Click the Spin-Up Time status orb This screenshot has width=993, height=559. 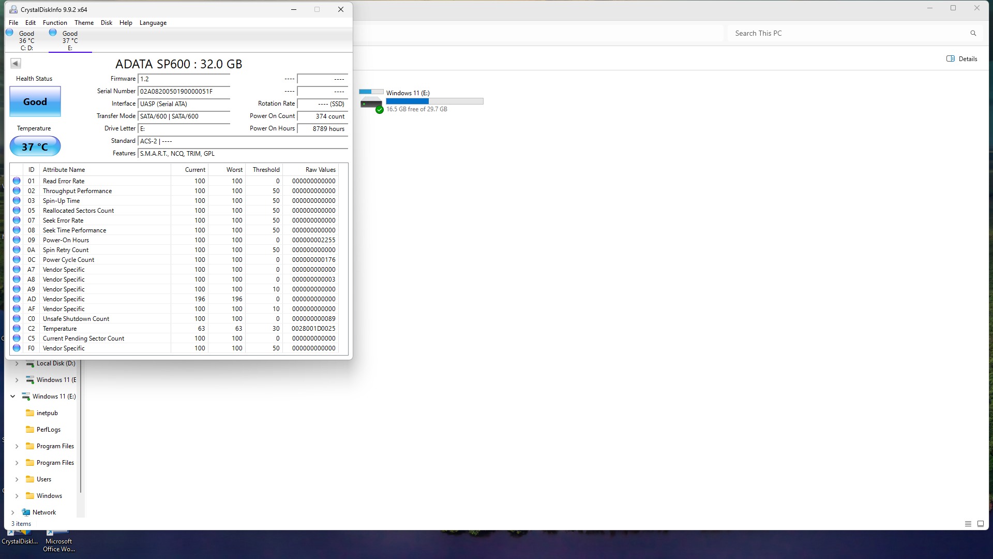(17, 201)
